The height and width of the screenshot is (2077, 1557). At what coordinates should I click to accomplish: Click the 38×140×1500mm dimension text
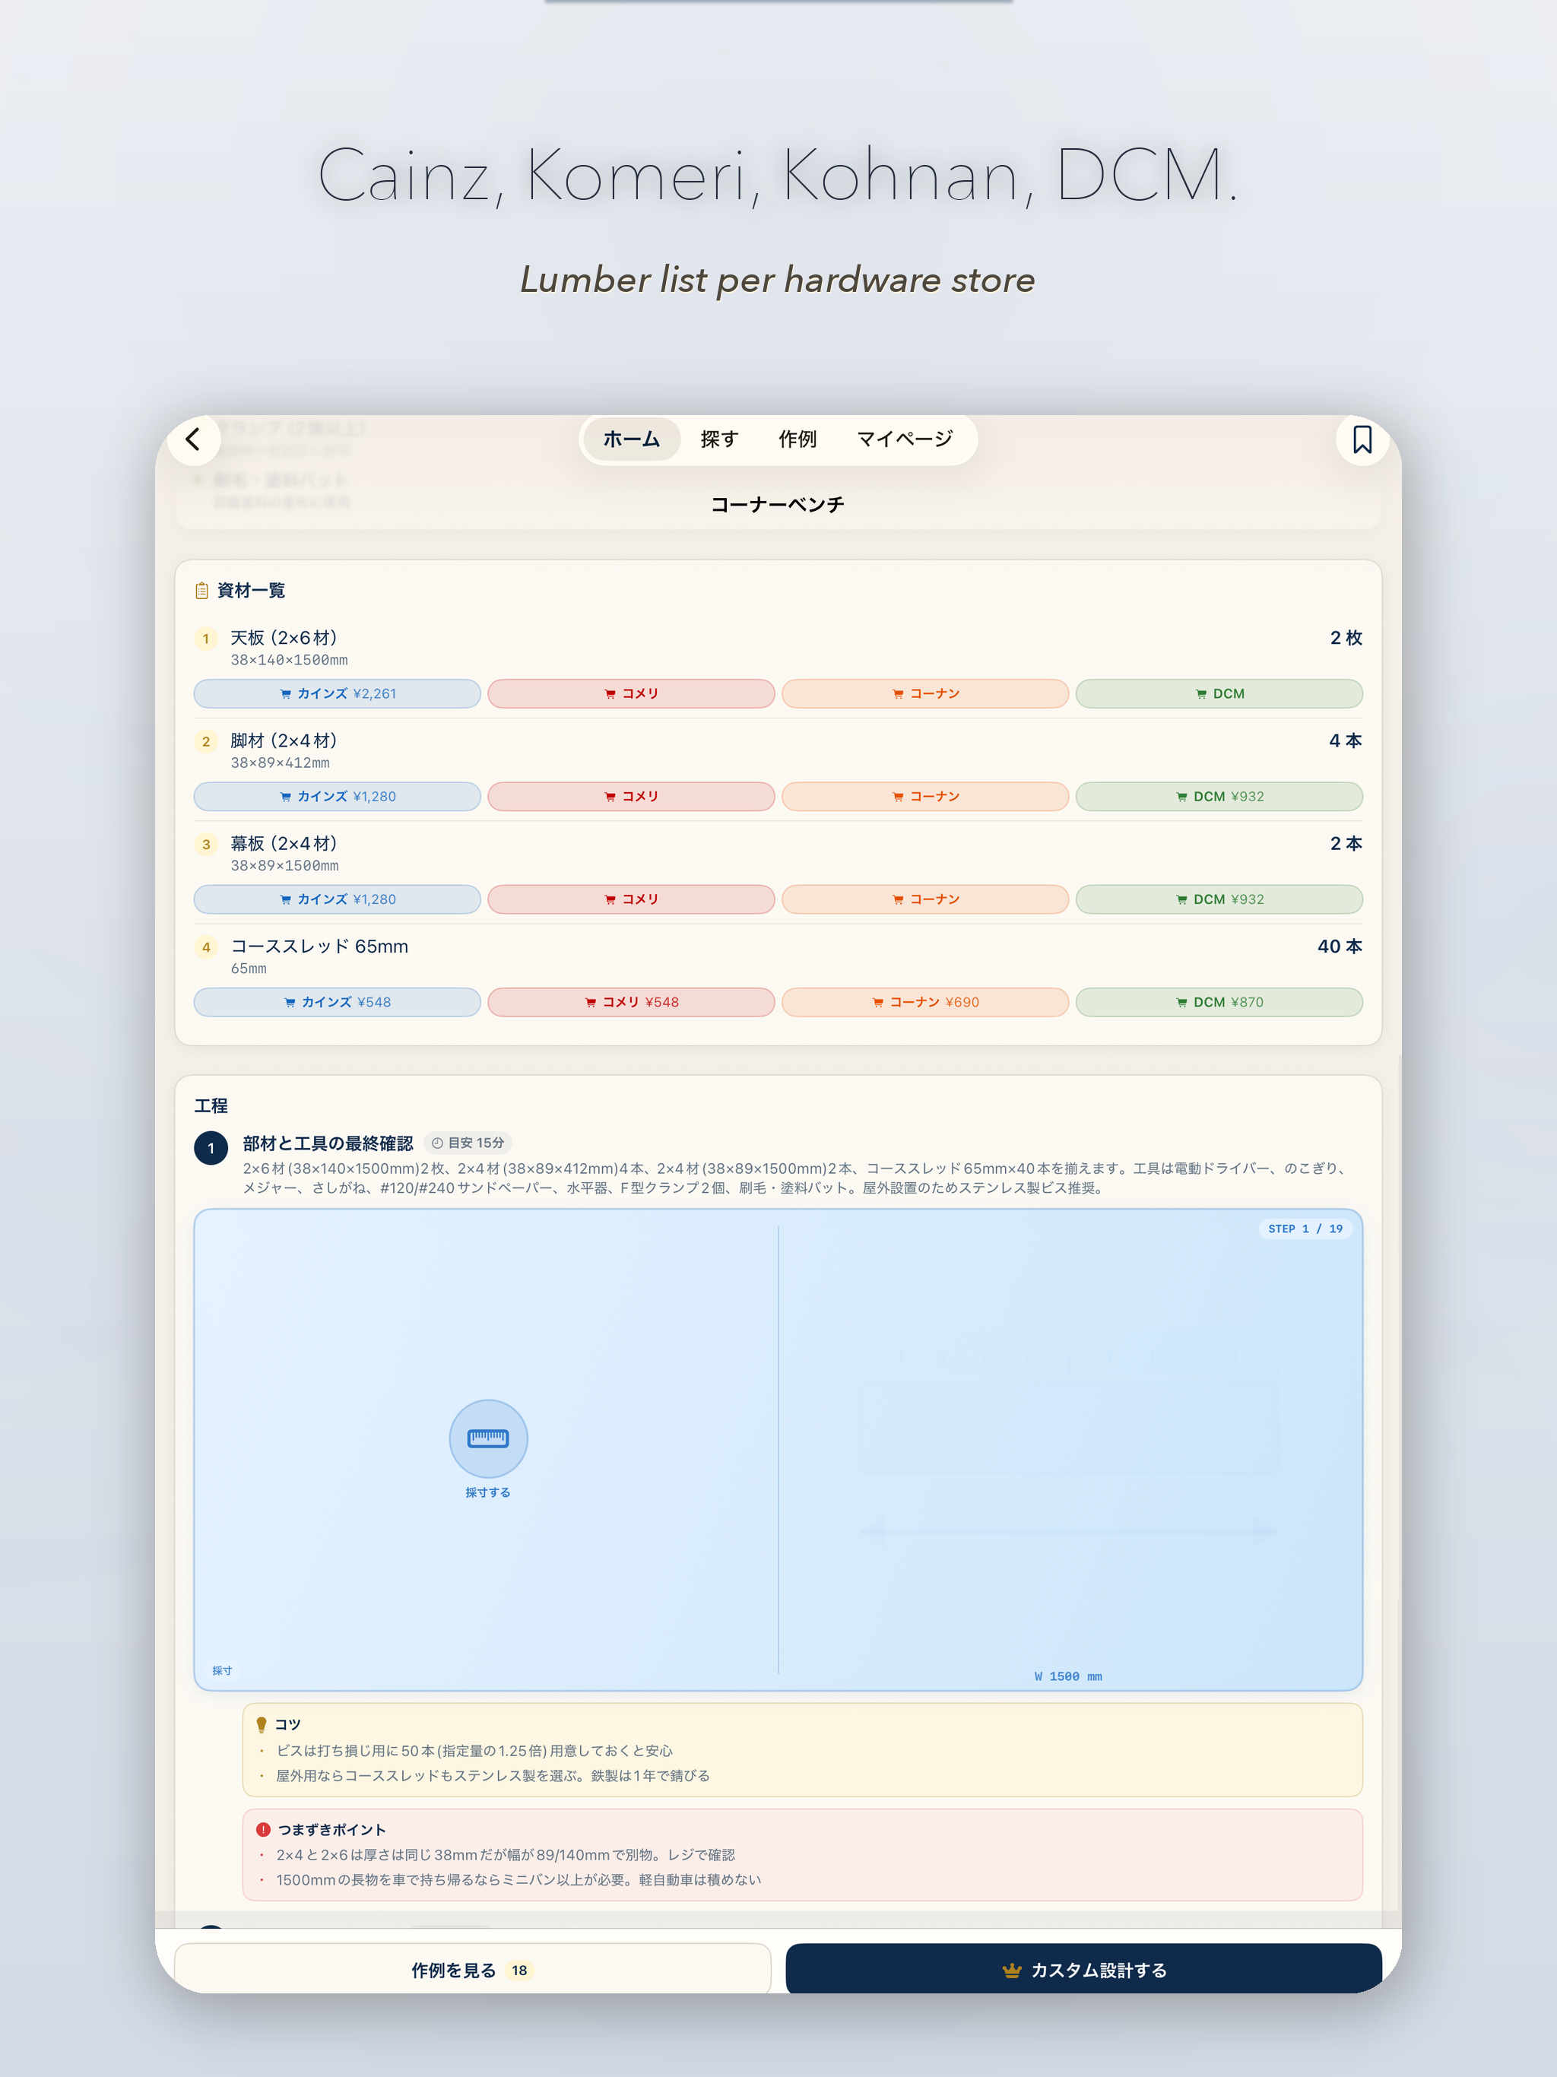[x=289, y=660]
